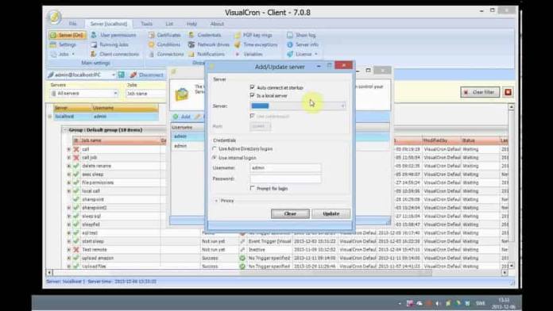Click the Password input field
The height and width of the screenshot is (311, 553).
pyautogui.click(x=285, y=179)
